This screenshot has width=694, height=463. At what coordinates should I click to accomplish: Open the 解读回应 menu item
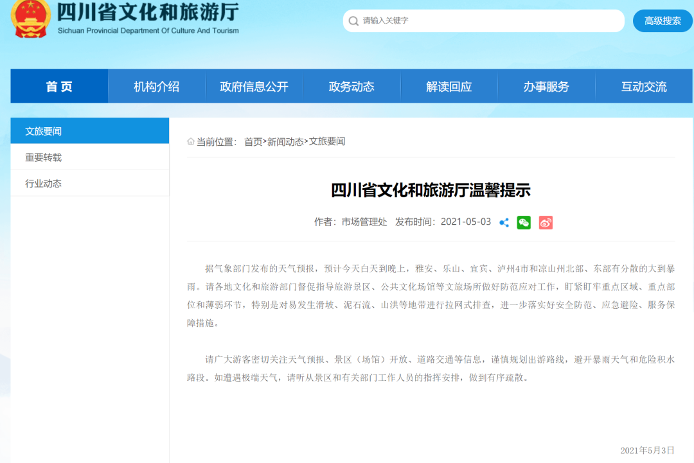pos(449,86)
